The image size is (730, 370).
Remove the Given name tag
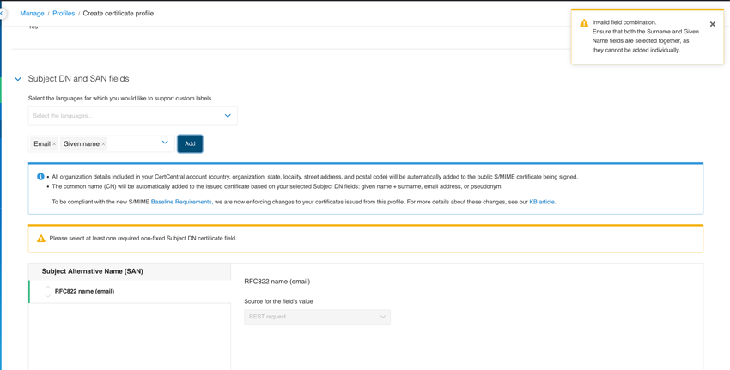pos(104,144)
